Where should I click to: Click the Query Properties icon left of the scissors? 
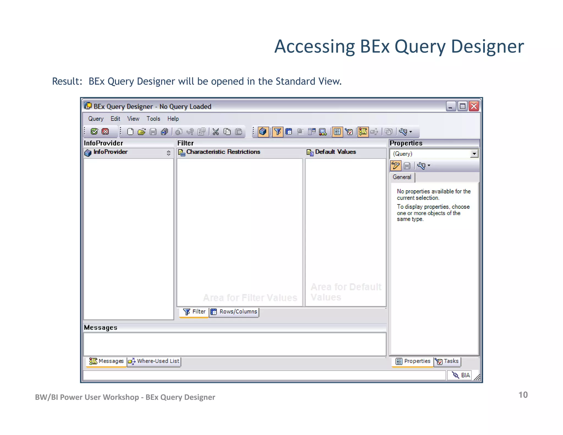(202, 132)
